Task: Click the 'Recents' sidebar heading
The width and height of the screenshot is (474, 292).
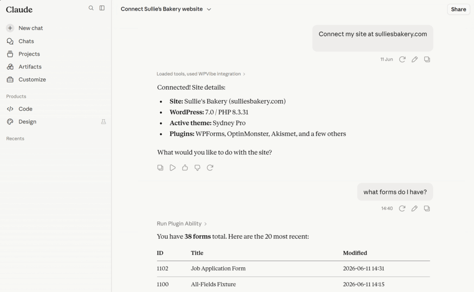Action: [15, 139]
